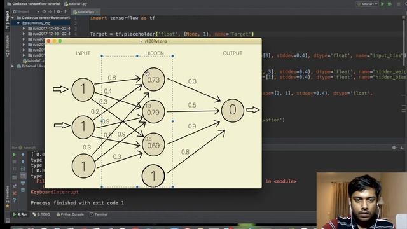Image resolution: width=407 pixels, height=229 pixels.
Task: Click restore layout icon in Run panel
Action: (x=14, y=177)
